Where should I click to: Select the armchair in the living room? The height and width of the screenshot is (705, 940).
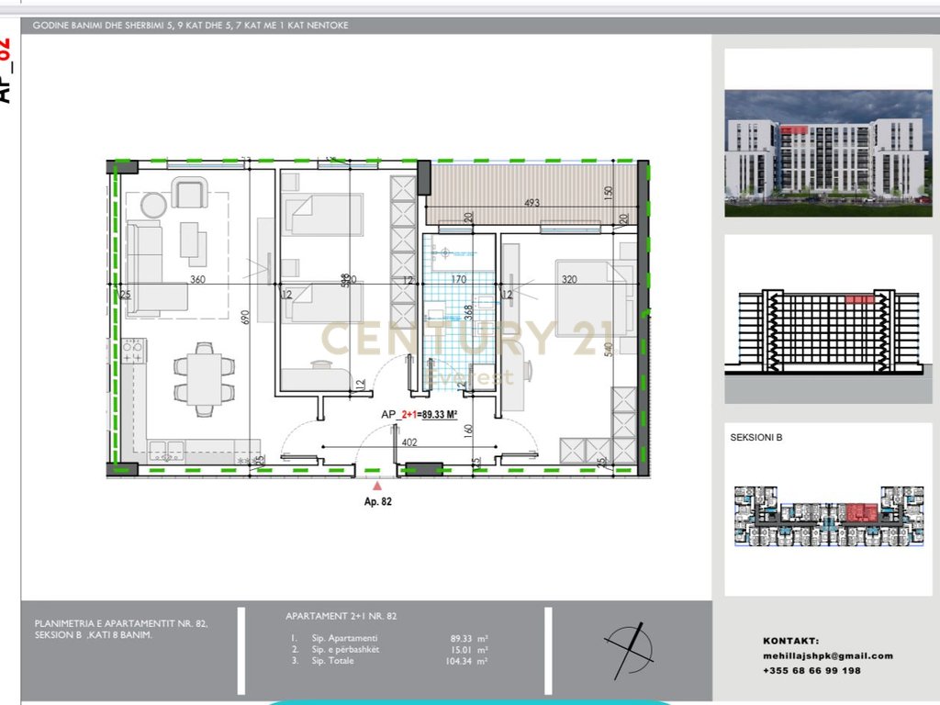pyautogui.click(x=189, y=192)
